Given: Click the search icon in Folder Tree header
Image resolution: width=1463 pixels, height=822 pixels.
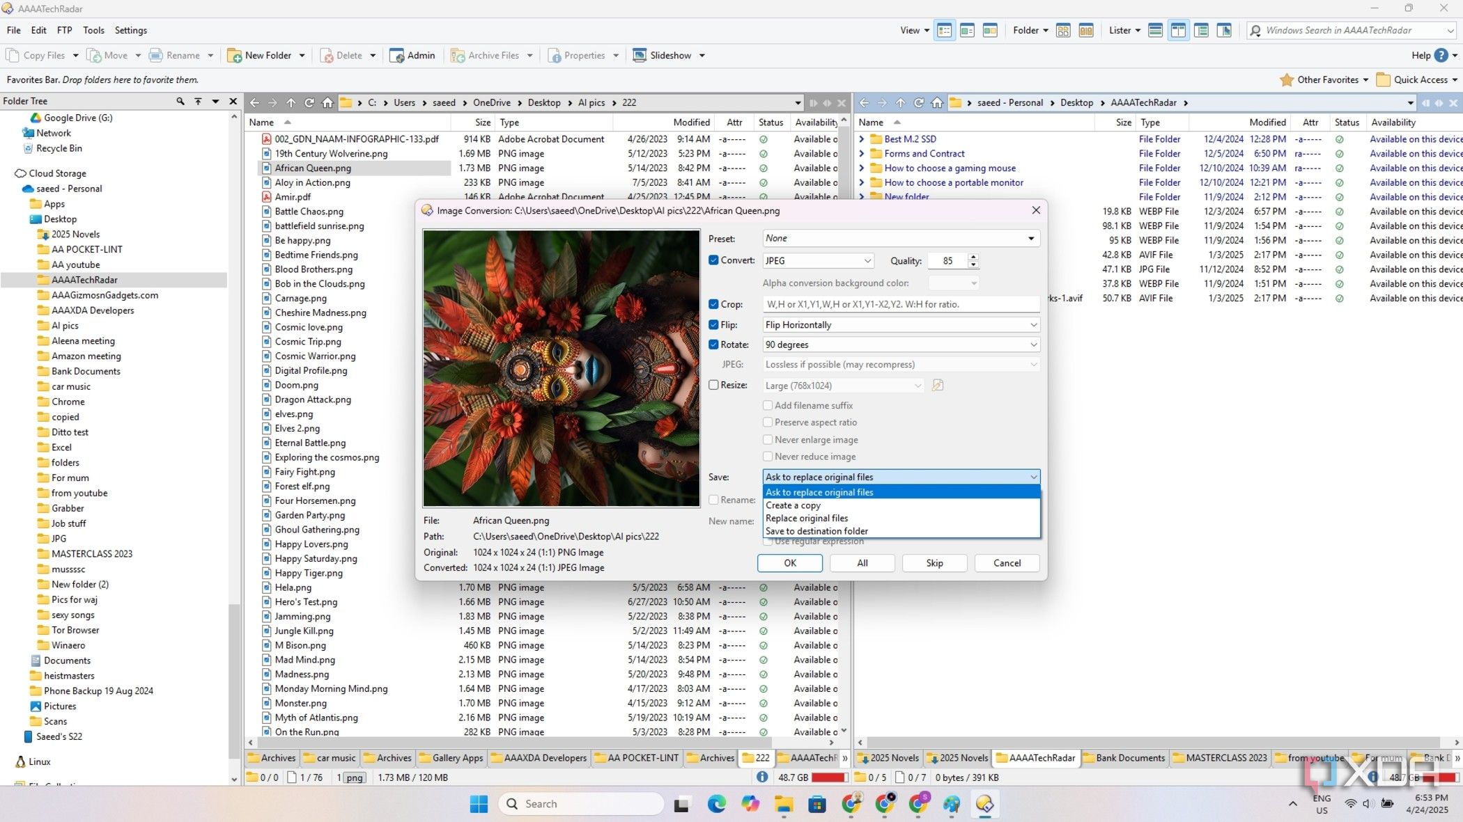Looking at the screenshot, I should click(180, 101).
